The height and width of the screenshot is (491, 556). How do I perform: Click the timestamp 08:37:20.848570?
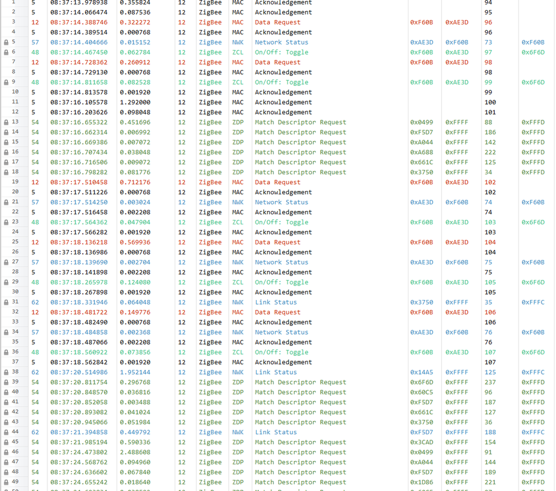(78, 392)
